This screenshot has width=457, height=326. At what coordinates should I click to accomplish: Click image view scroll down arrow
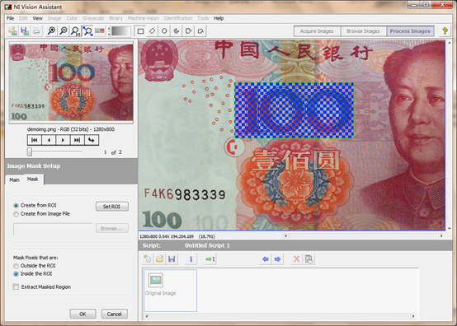tap(449, 229)
